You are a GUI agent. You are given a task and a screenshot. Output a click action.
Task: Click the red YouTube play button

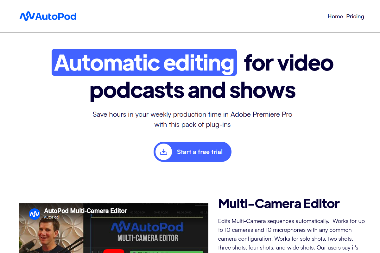(114, 251)
